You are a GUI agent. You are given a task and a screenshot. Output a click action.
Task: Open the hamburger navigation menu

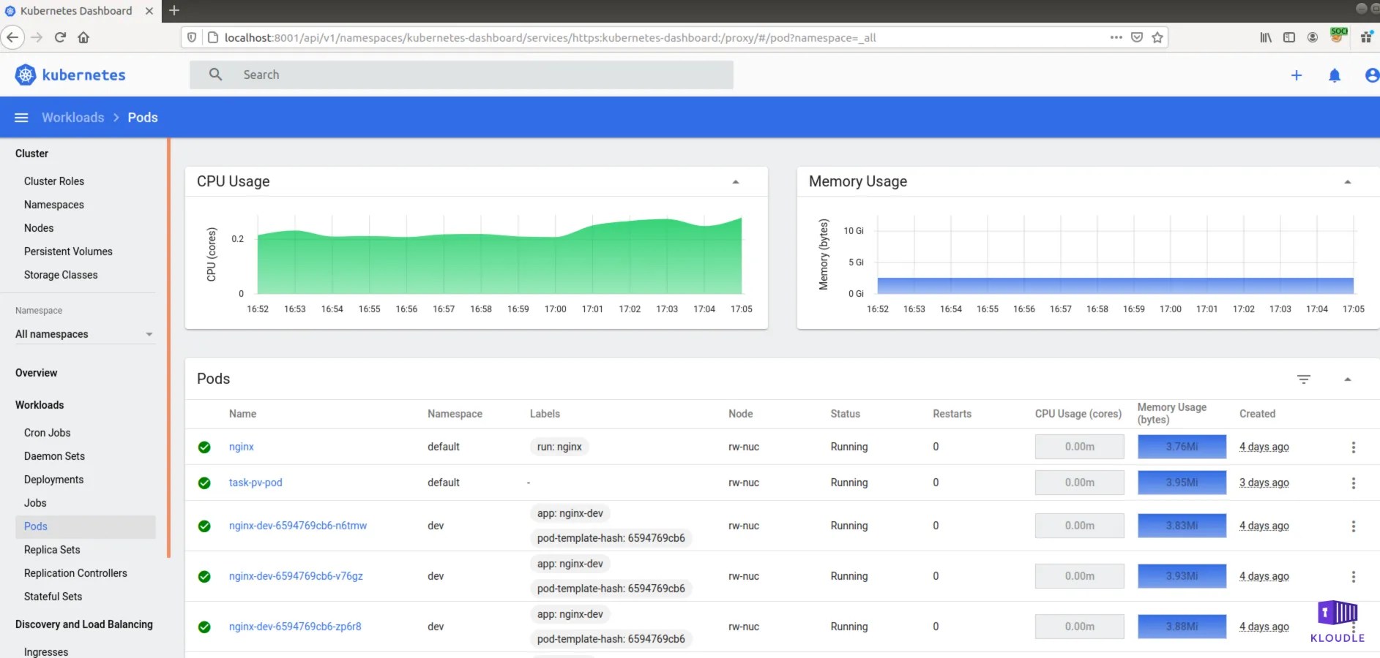(20, 117)
